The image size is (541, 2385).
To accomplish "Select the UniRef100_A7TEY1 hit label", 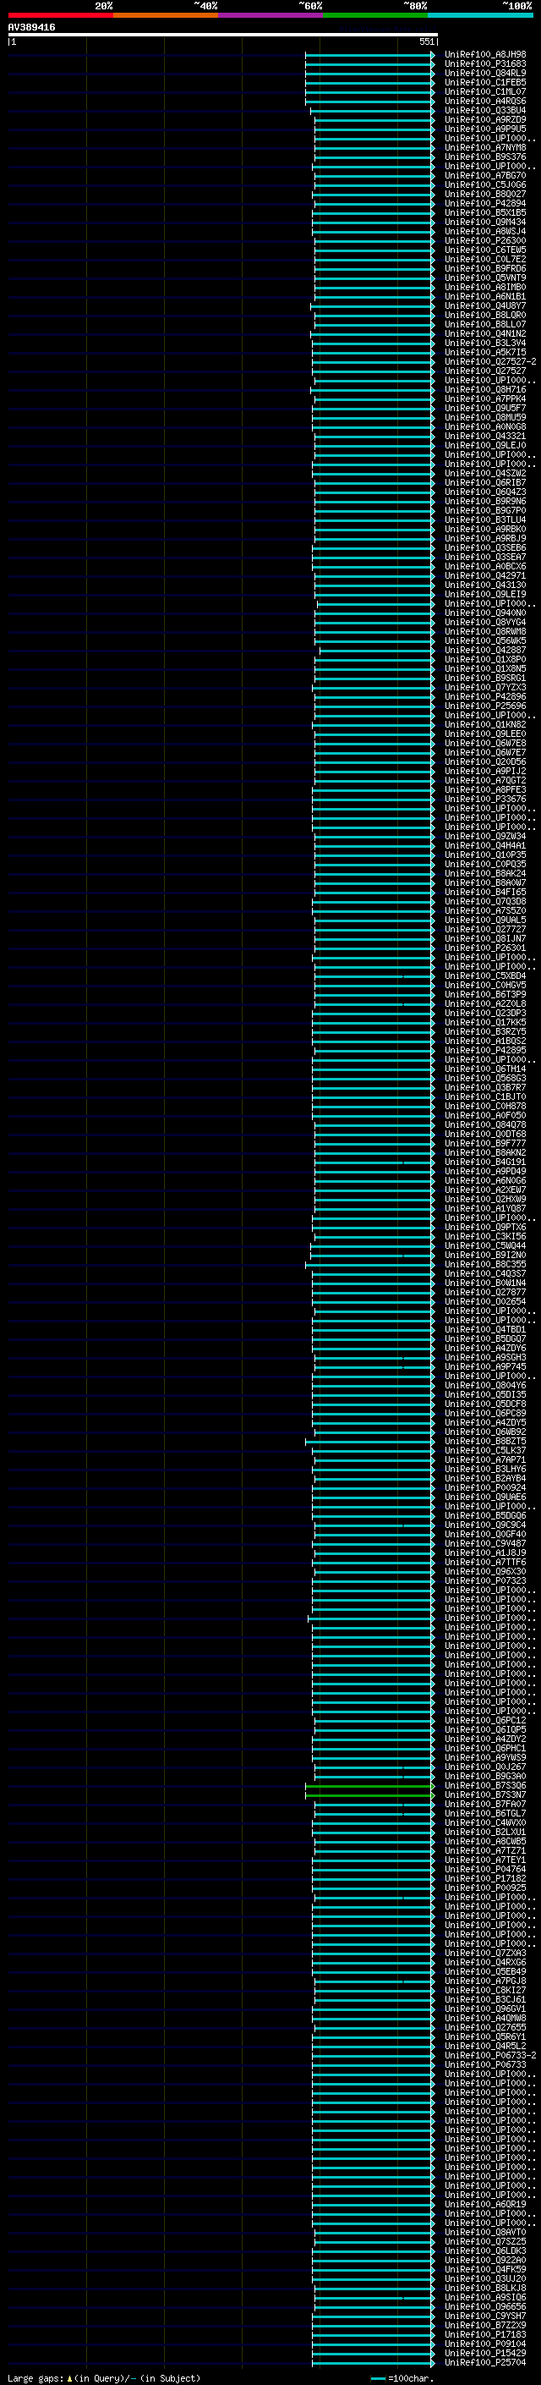I will pos(484,1860).
